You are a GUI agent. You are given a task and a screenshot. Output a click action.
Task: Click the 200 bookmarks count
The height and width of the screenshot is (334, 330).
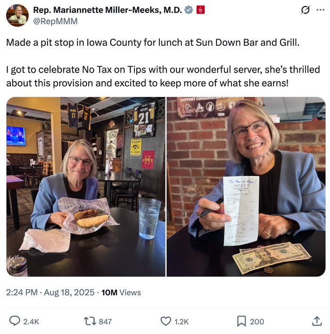pos(257,321)
